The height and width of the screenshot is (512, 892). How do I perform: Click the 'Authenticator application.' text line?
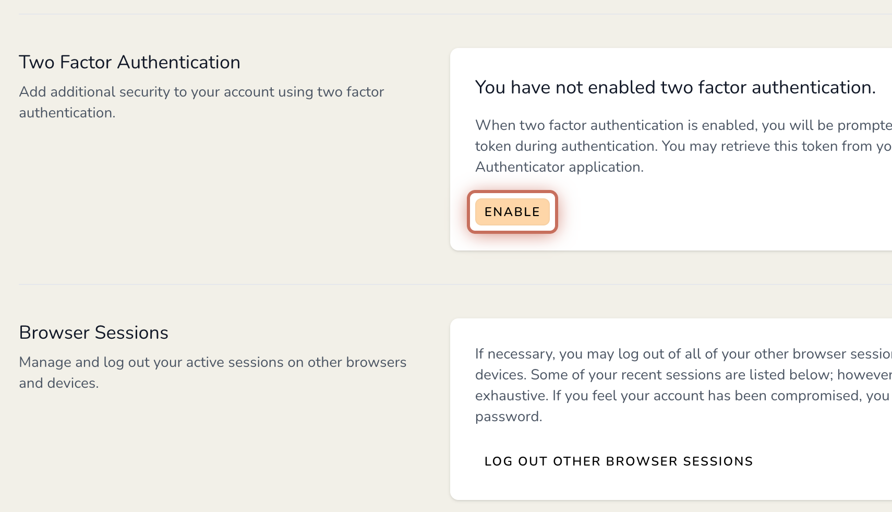(559, 167)
